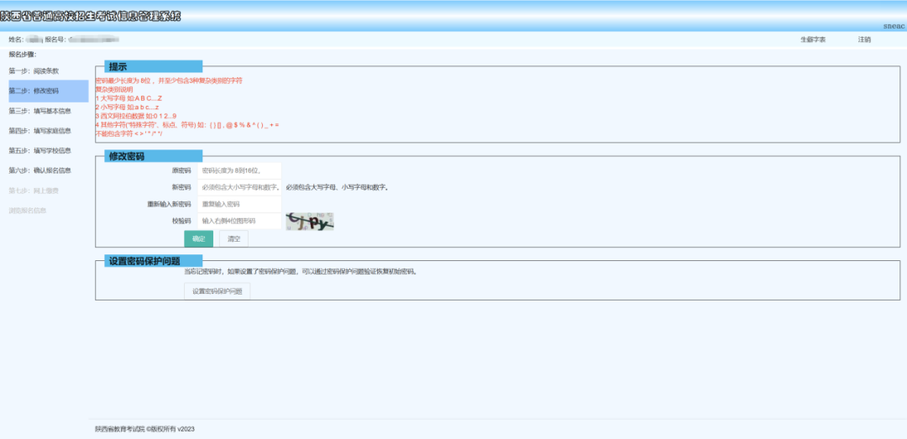Go to step three 填写基本信息

(x=39, y=111)
